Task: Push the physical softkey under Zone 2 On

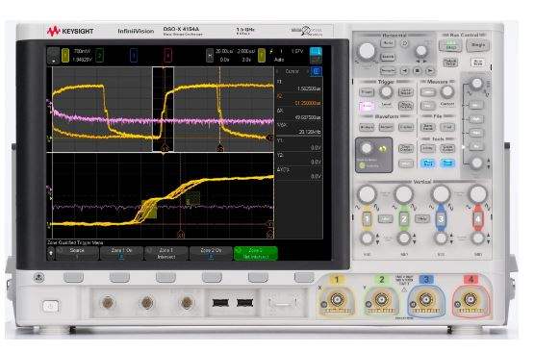Action: tap(212, 277)
